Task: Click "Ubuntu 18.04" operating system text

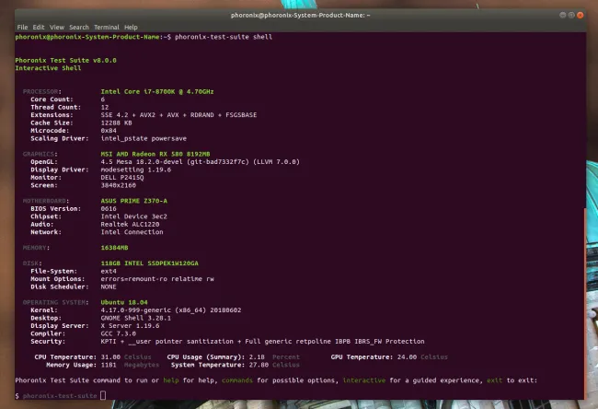Action: (124, 302)
